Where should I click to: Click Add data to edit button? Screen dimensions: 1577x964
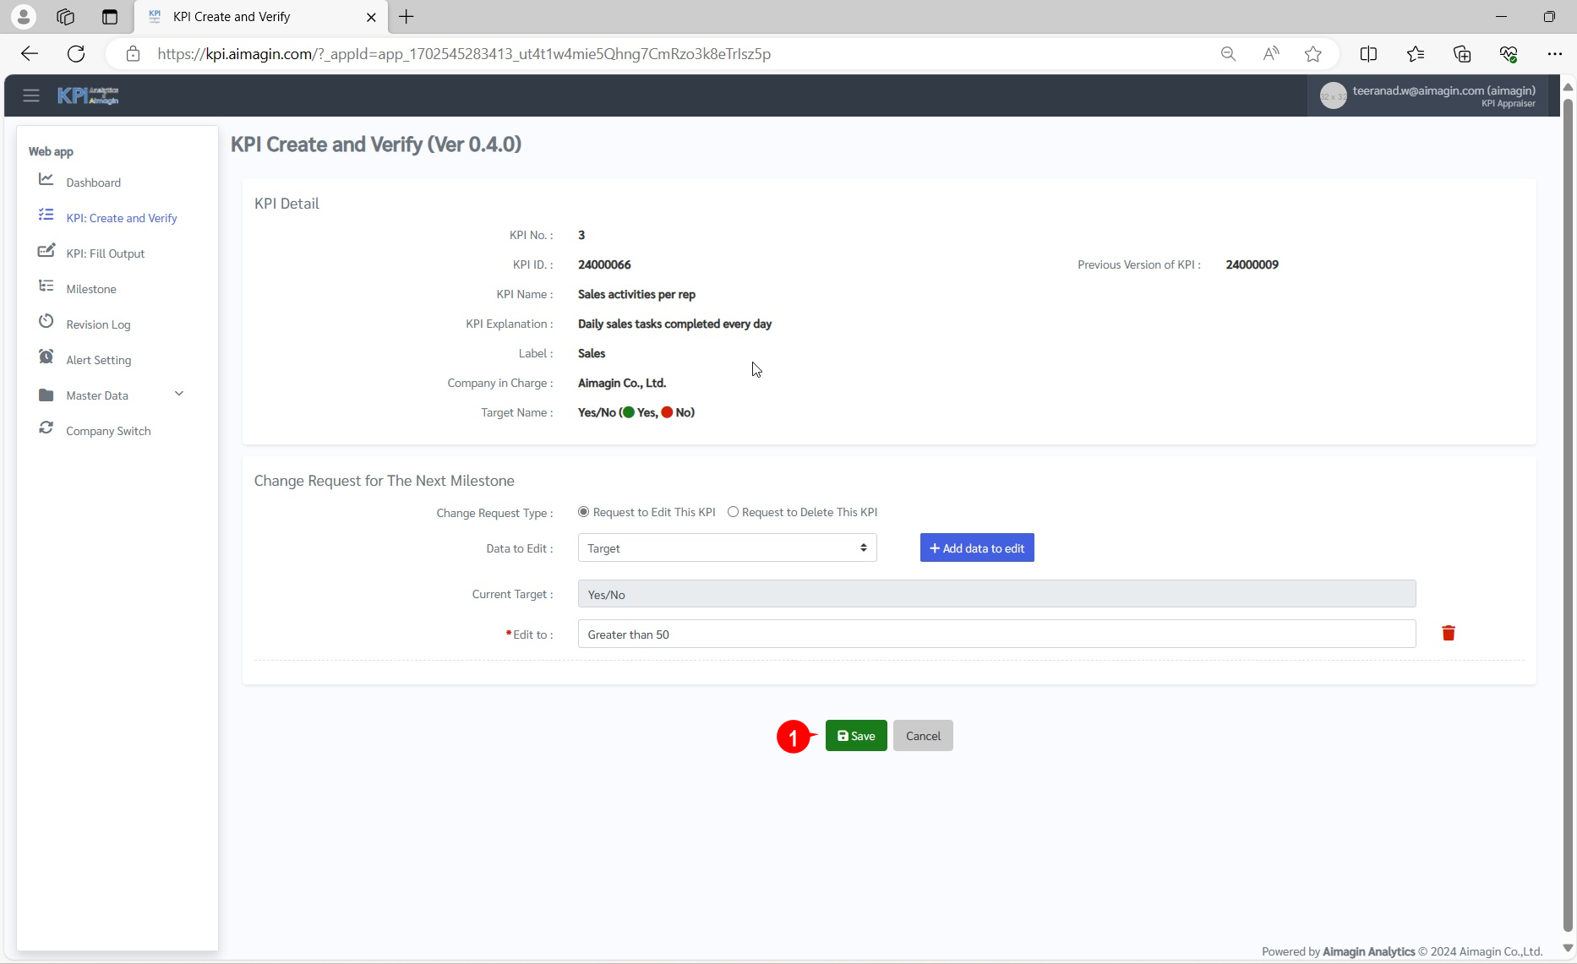click(x=977, y=548)
